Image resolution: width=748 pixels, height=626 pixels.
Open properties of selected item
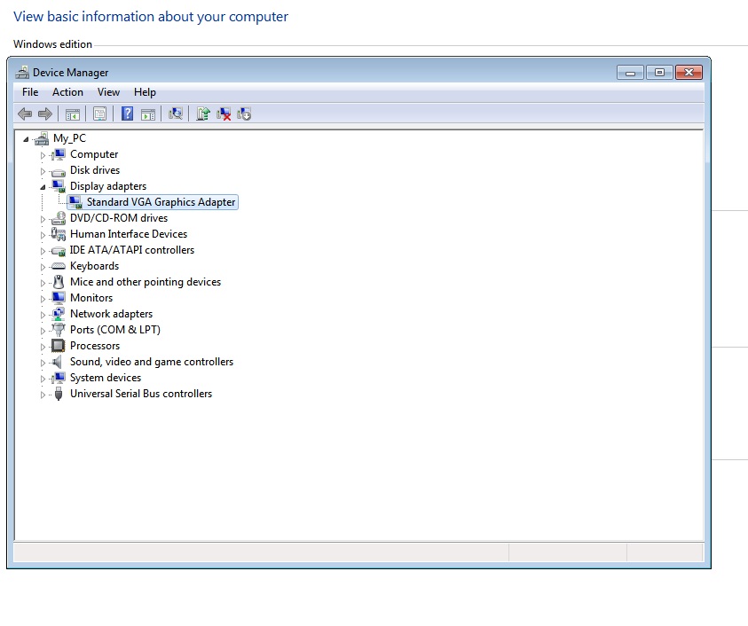pos(99,113)
